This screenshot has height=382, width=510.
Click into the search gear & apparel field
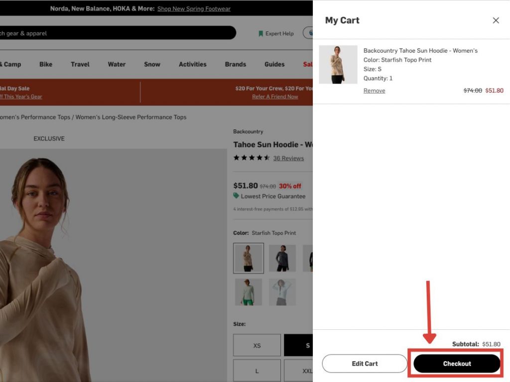point(115,33)
